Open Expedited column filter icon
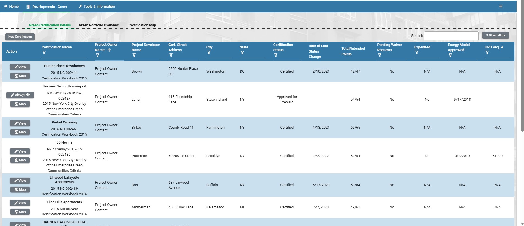Viewport: 524px width, 226px height. coord(417,53)
